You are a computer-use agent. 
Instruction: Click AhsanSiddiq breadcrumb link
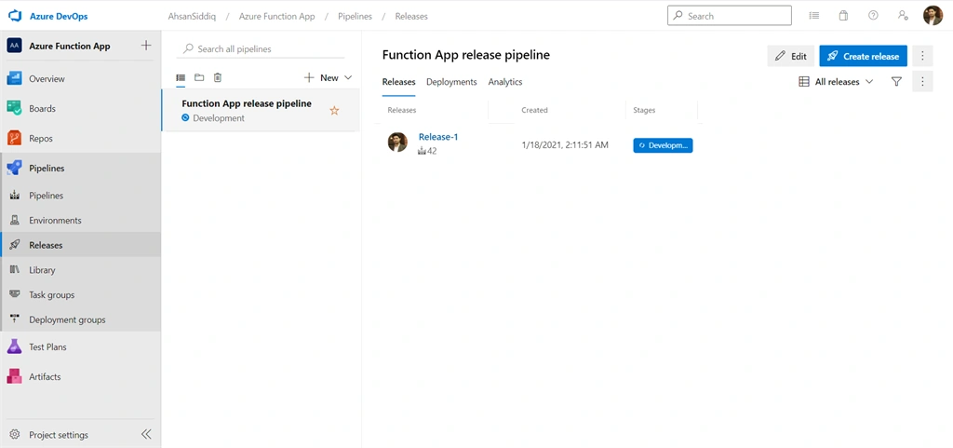tap(192, 17)
